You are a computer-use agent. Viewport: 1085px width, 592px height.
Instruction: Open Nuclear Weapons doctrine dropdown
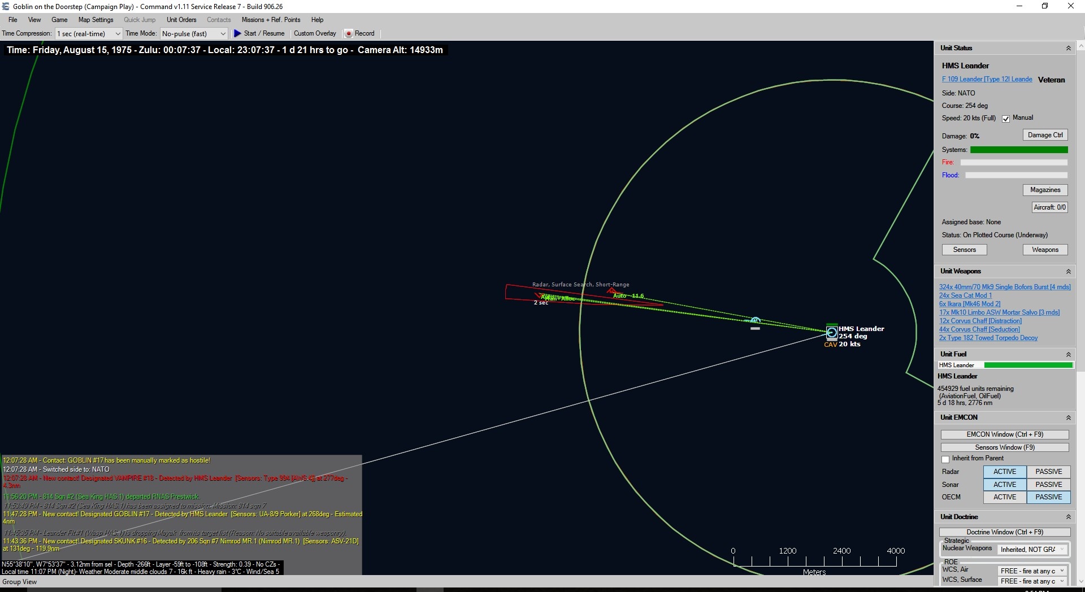point(1032,550)
